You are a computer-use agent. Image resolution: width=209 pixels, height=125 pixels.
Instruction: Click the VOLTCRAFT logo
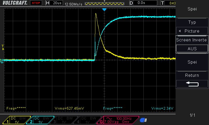[x=15, y=3]
